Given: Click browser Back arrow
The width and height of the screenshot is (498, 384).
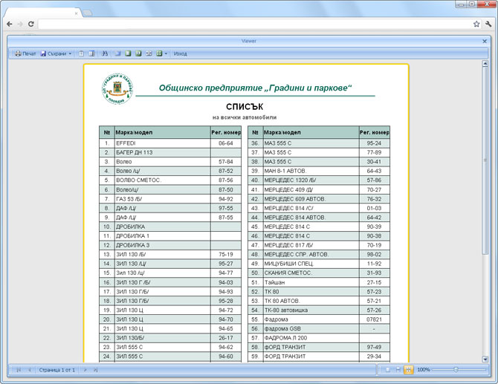Looking at the screenshot, I should (x=10, y=24).
